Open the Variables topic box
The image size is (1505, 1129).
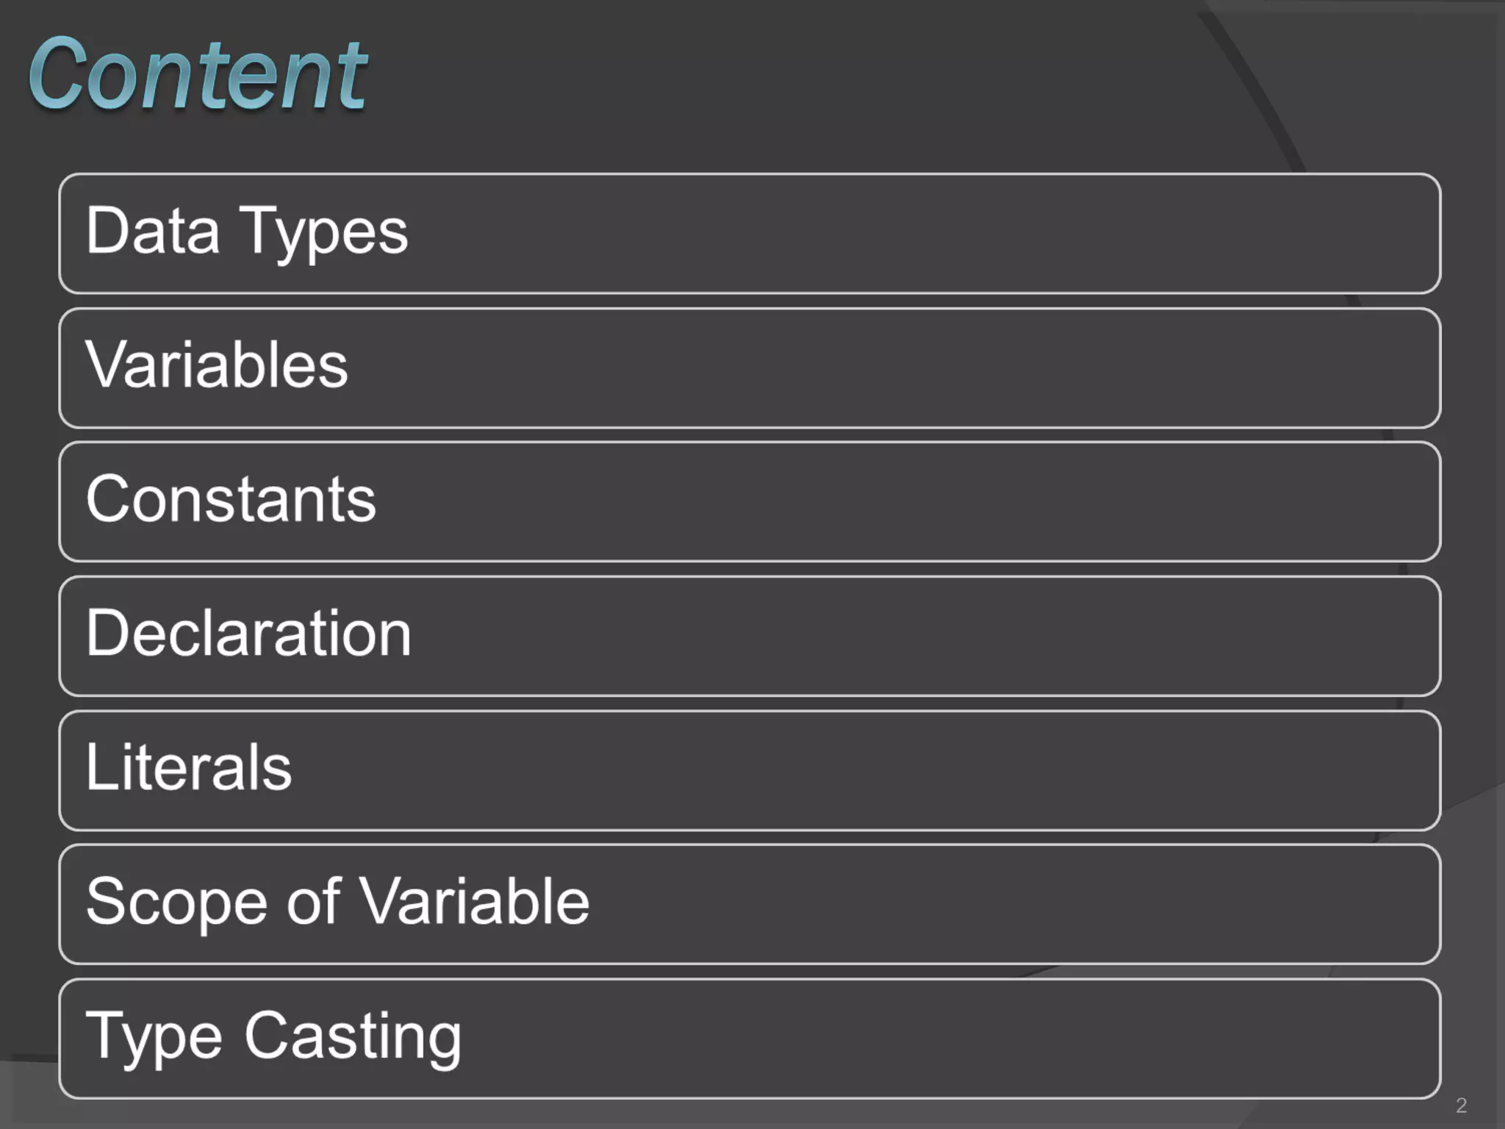click(750, 368)
